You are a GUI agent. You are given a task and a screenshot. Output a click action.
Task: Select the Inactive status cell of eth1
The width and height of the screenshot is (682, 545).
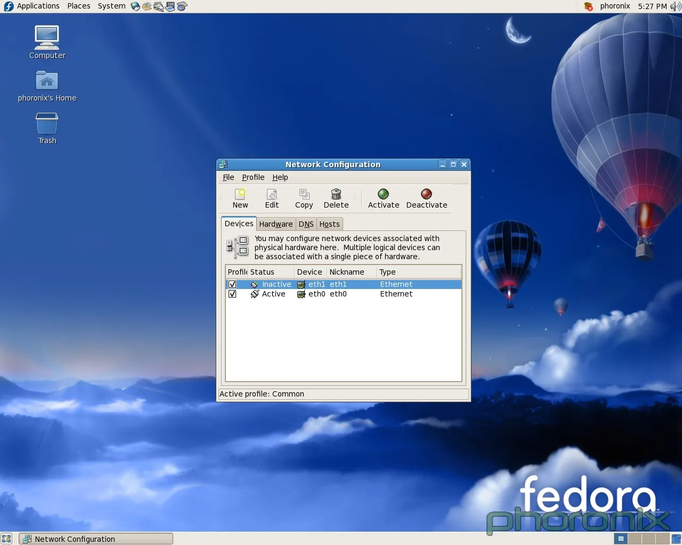[277, 284]
